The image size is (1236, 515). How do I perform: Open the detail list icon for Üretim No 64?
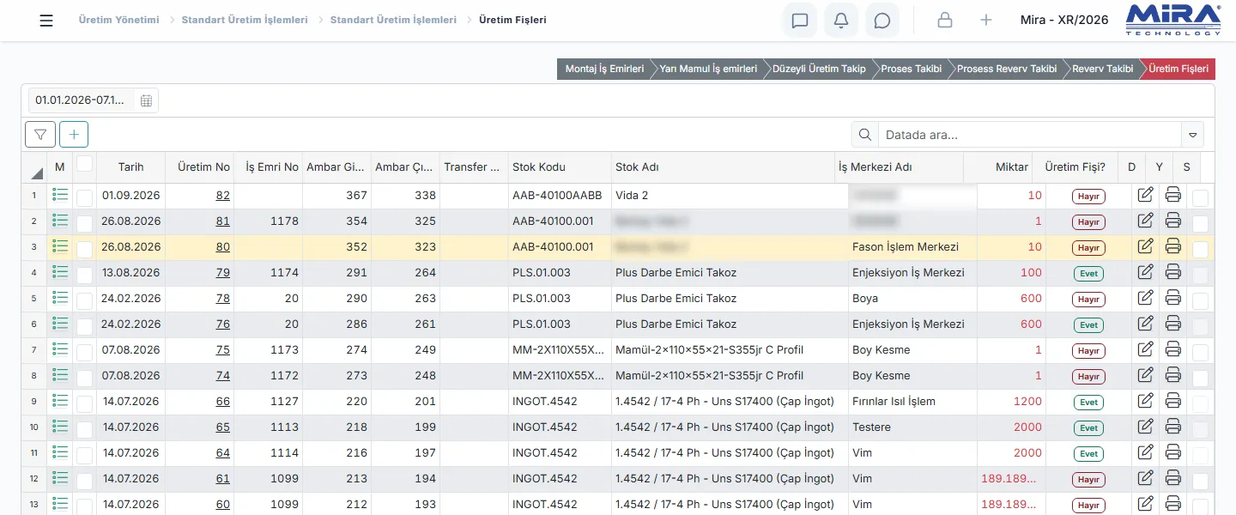[x=60, y=452]
